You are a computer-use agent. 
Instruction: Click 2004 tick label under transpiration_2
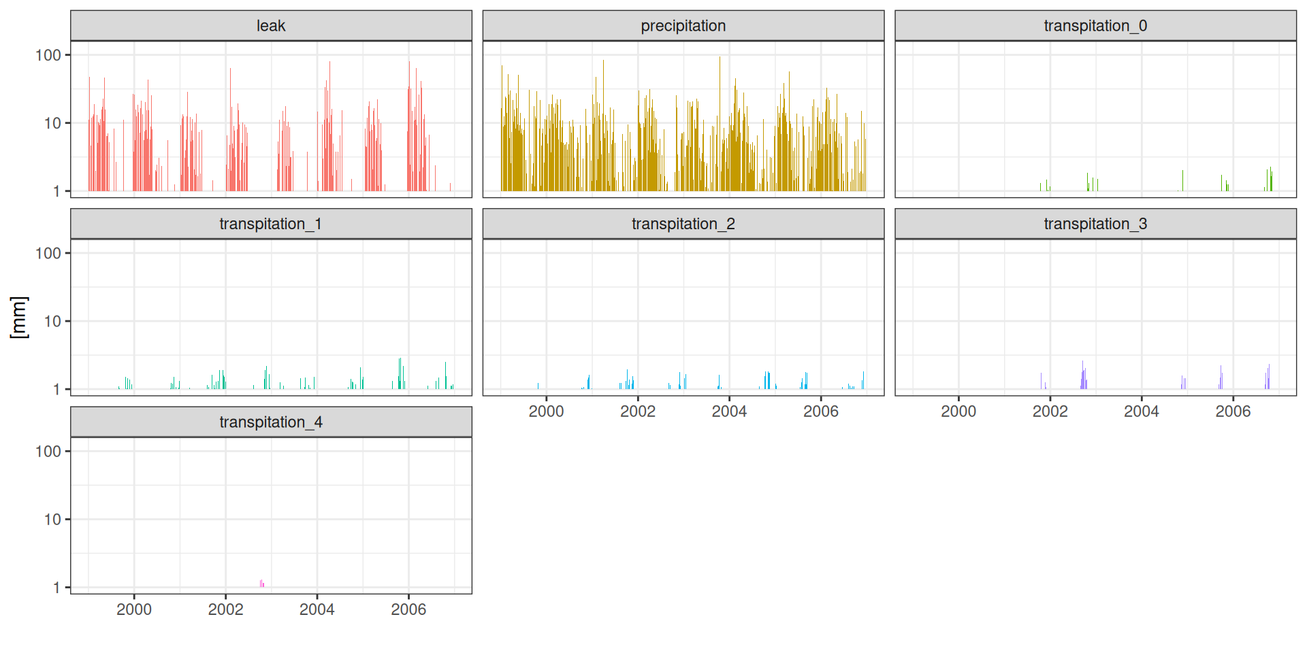729,412
